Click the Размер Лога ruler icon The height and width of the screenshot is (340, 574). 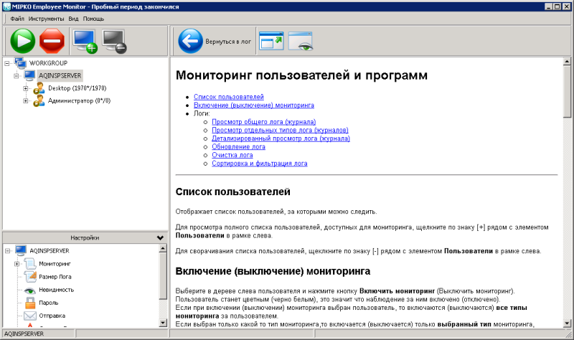(30, 277)
